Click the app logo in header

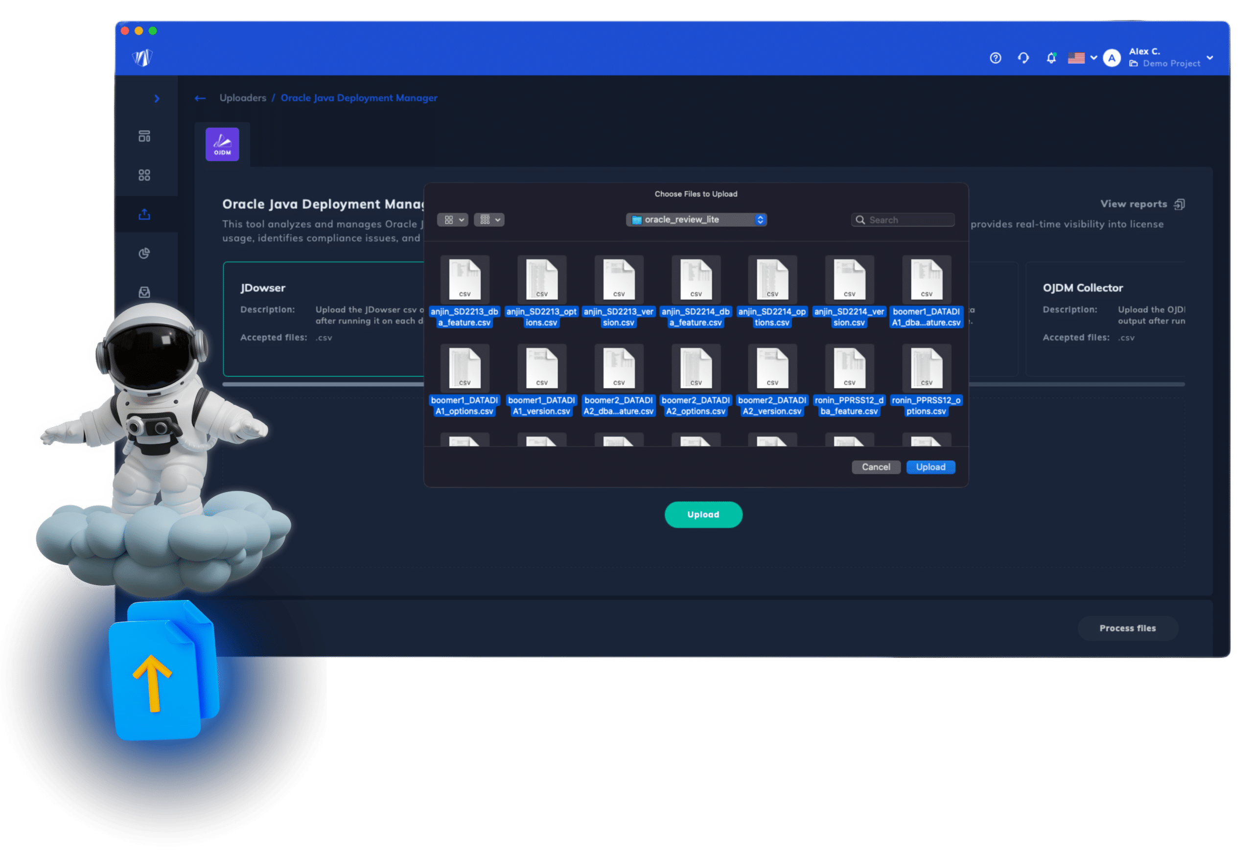143,57
